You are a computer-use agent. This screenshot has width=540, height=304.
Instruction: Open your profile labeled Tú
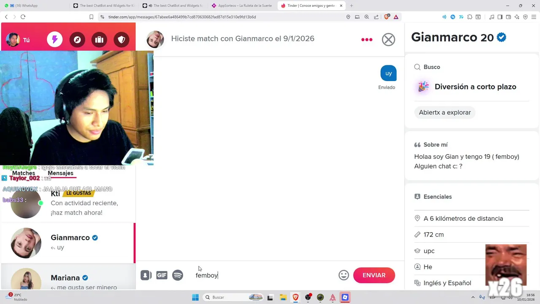click(18, 40)
